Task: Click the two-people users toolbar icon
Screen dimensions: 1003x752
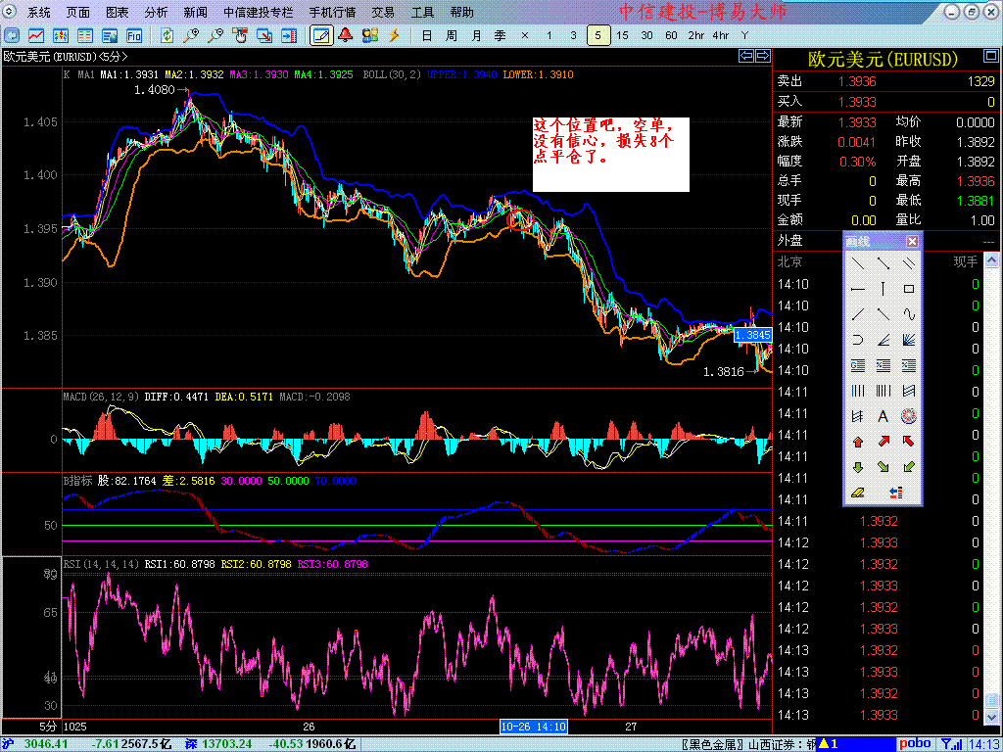Action: pos(369,35)
